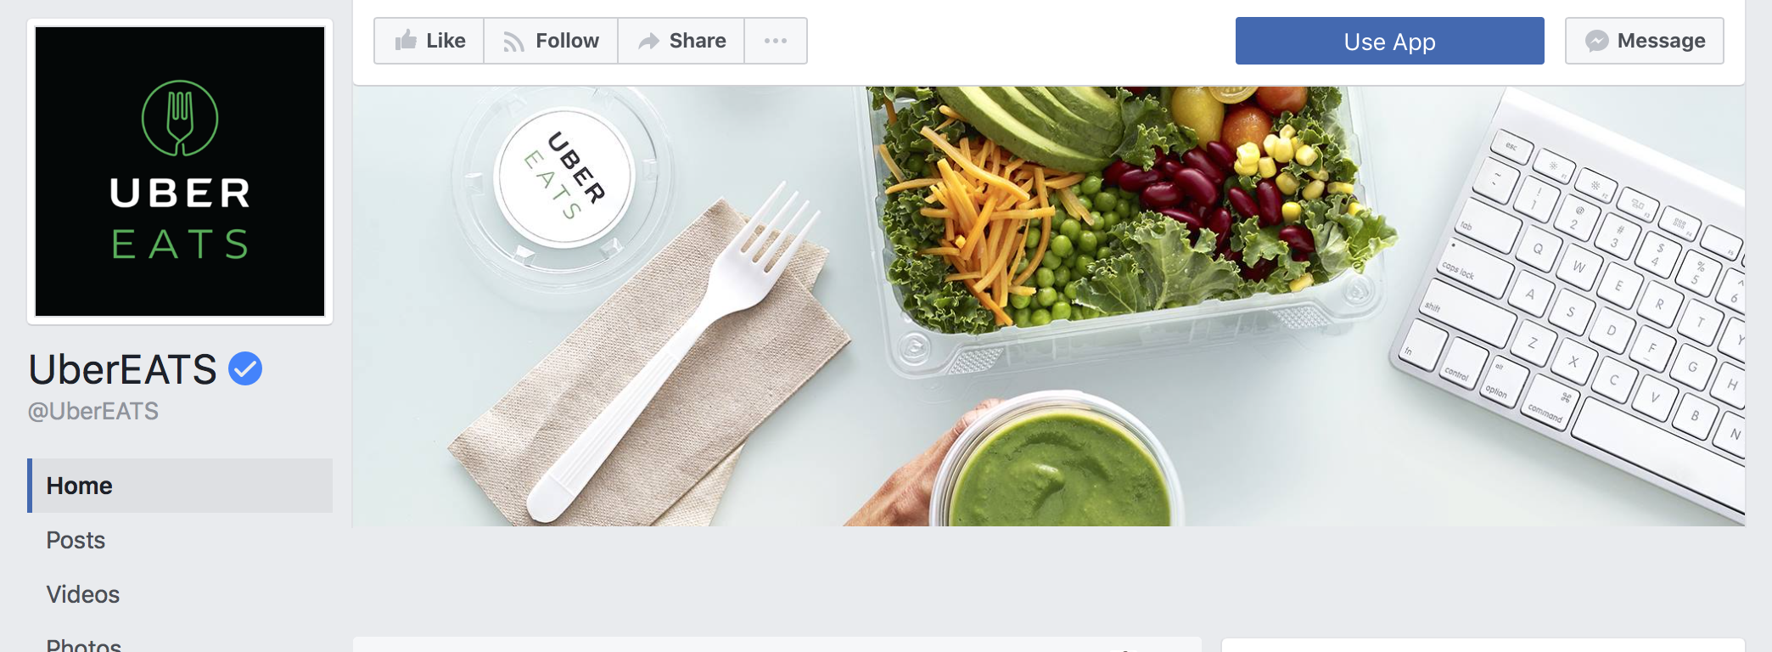Image resolution: width=1772 pixels, height=652 pixels.
Task: Go to the Videos section
Action: 83,594
